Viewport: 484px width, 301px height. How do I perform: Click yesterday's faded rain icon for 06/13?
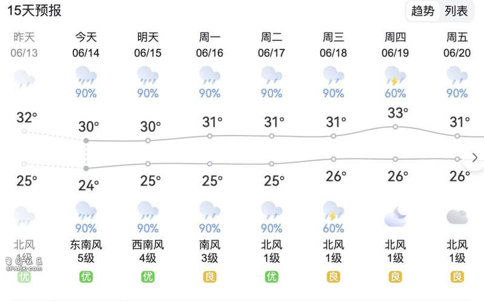[24, 79]
